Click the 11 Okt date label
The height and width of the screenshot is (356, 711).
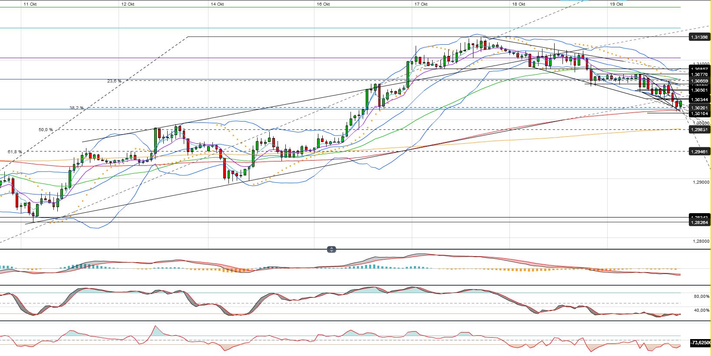tap(30, 4)
